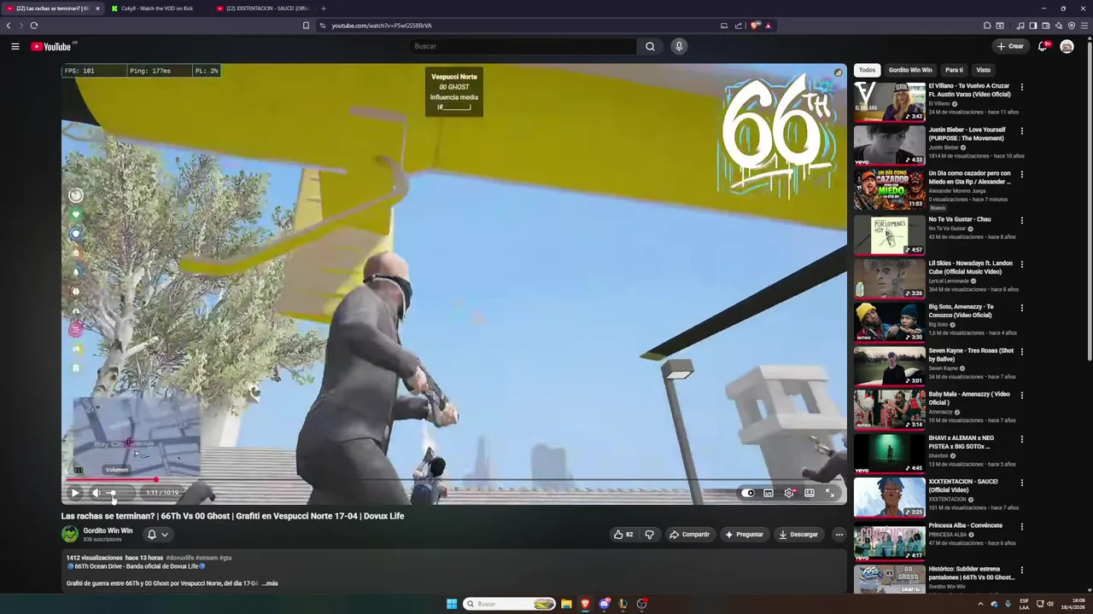The height and width of the screenshot is (614, 1093).
Task: Open options menu for Big Soto video
Action: click(1021, 308)
